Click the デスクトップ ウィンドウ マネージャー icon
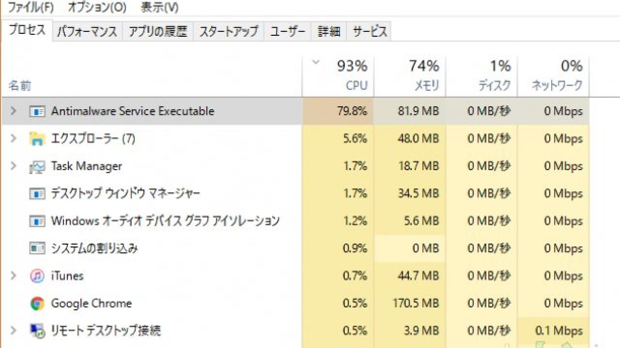 coord(37,194)
